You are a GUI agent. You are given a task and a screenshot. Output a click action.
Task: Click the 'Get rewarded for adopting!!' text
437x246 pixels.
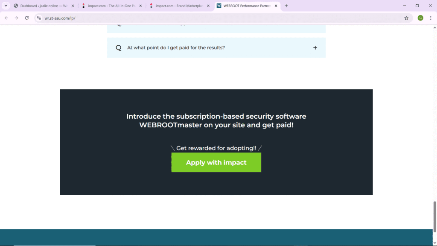click(216, 148)
